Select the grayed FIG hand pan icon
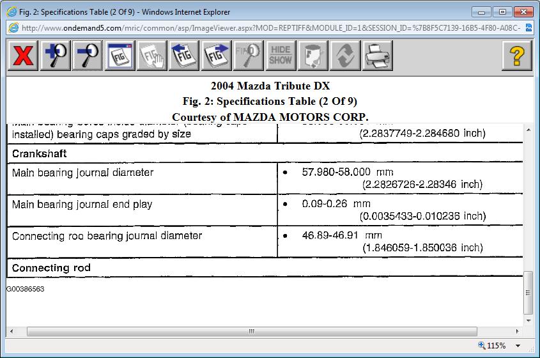The image size is (540, 358). click(152, 56)
